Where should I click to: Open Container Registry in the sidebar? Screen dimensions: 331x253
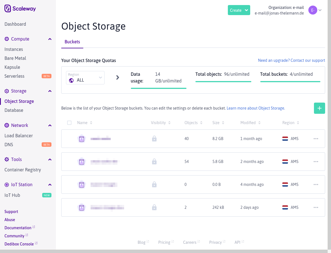coord(23,170)
